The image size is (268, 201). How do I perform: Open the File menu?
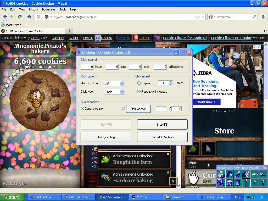(x=4, y=9)
